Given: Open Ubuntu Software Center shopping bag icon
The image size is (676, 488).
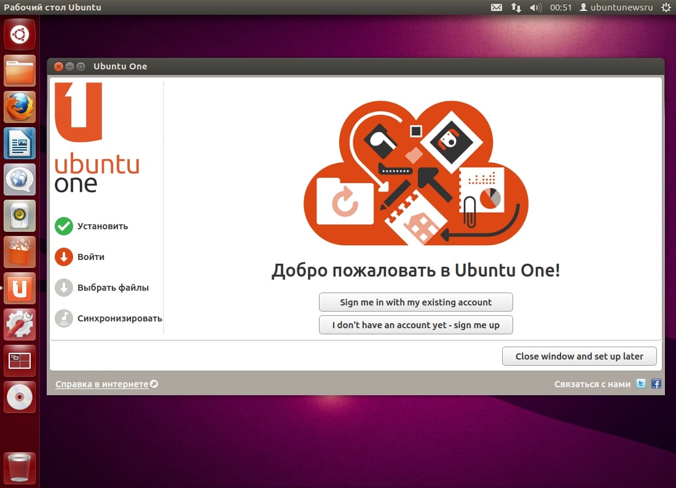Looking at the screenshot, I should [x=20, y=252].
